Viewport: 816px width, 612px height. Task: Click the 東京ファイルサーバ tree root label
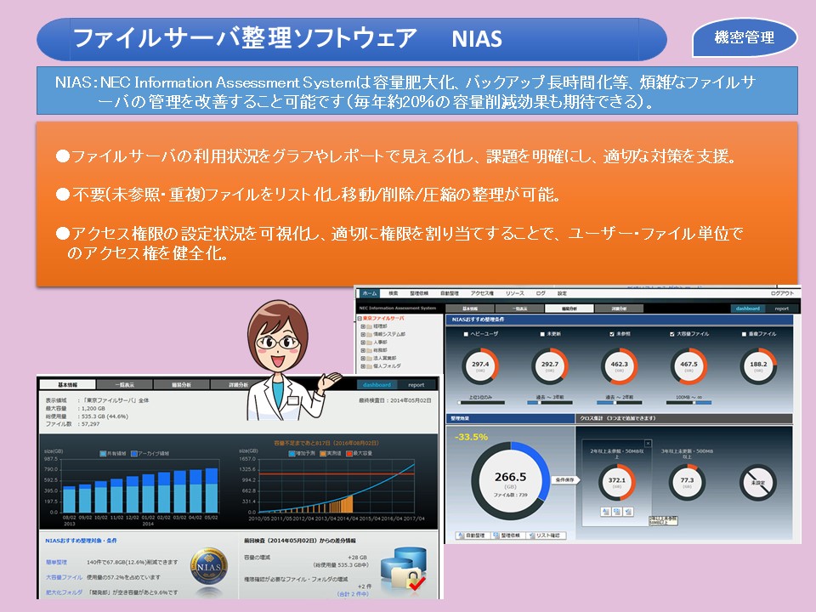383,319
